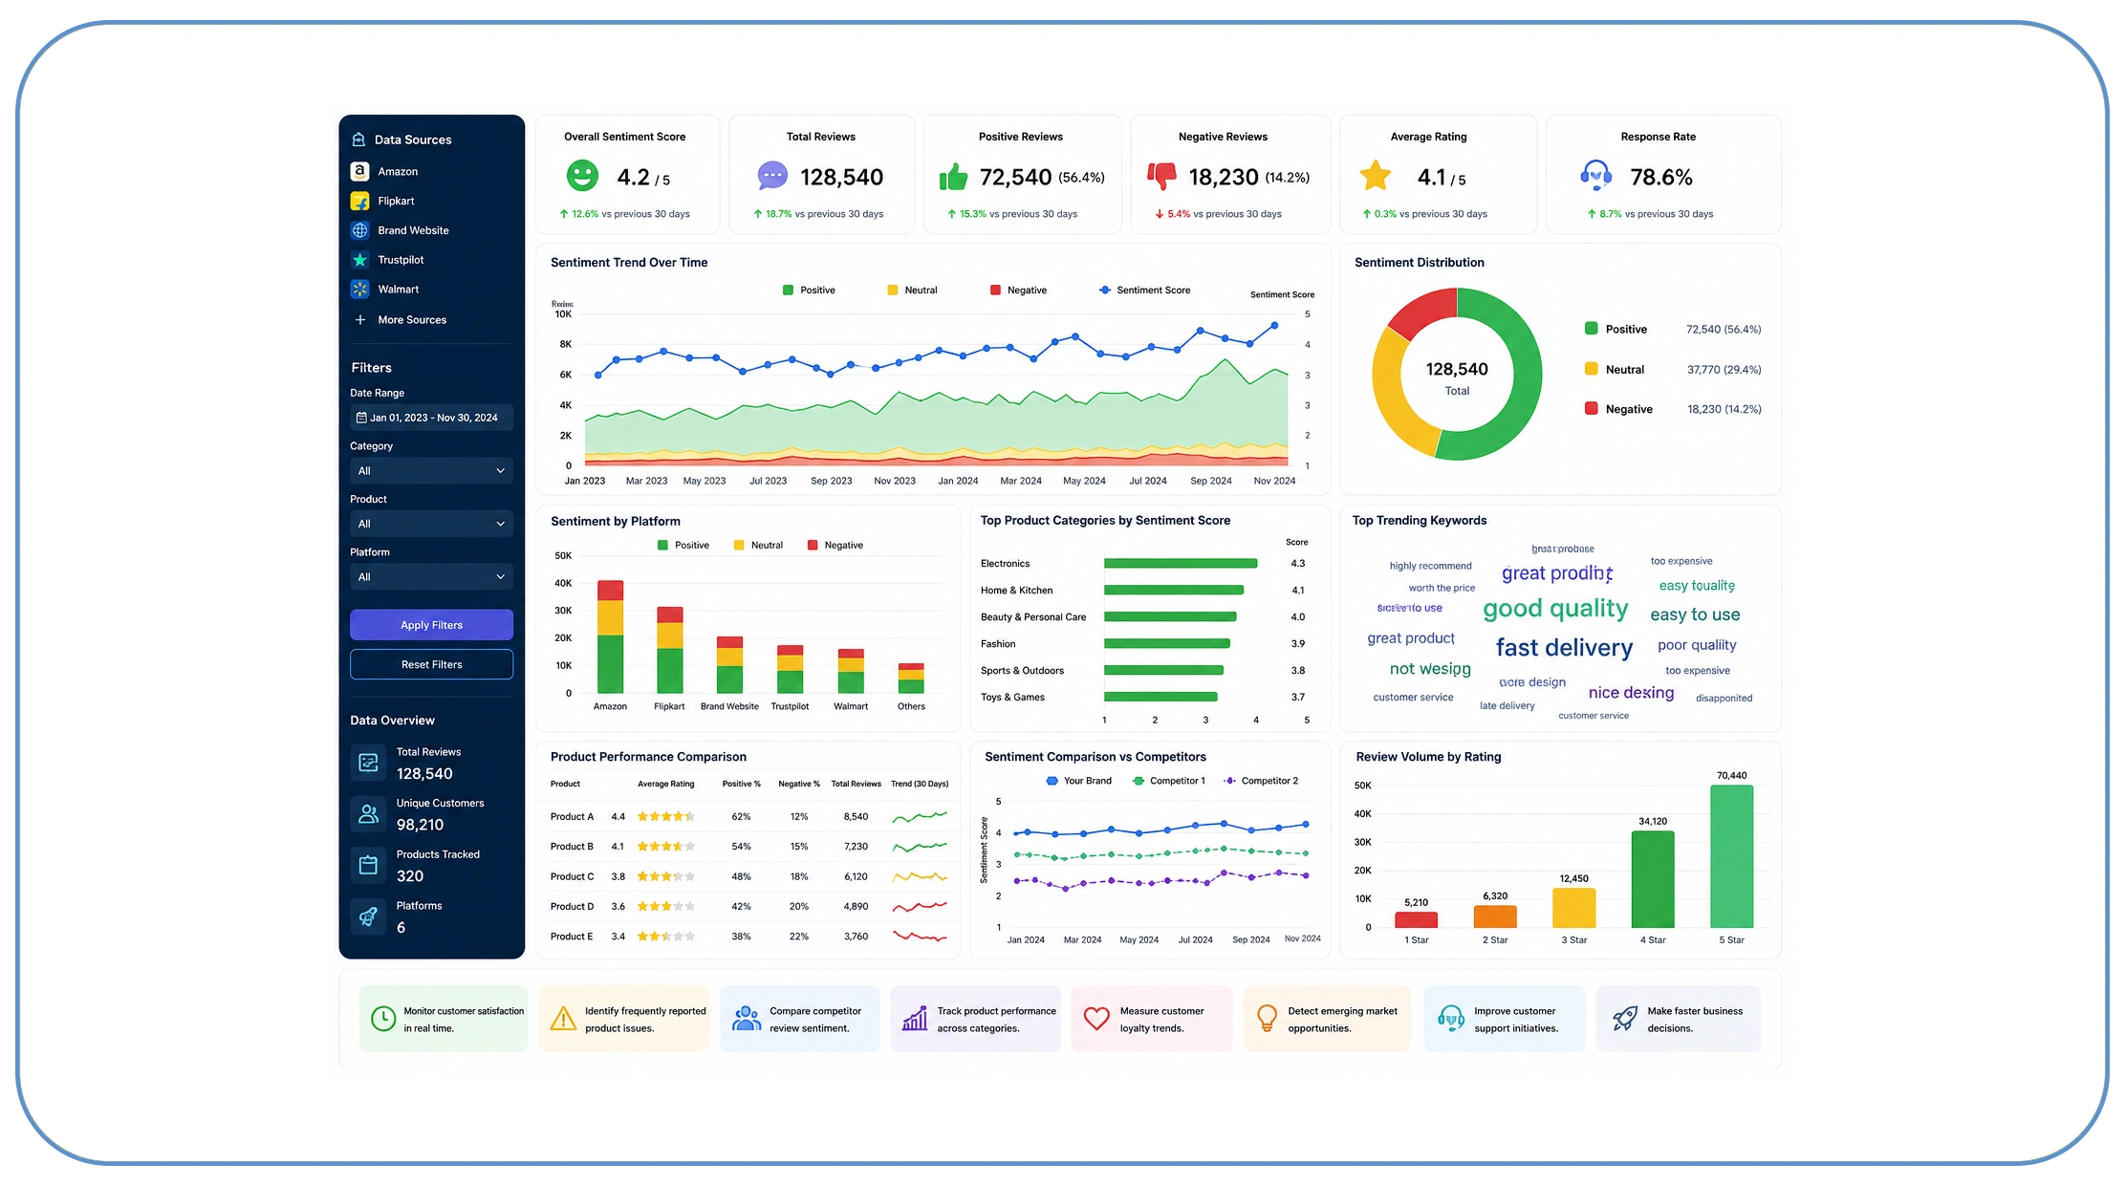The height and width of the screenshot is (1185, 2125).
Task: Click the headset support initiatives icon
Action: point(1451,1019)
